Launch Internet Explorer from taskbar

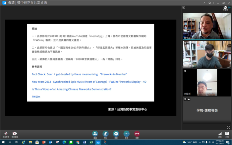click(x=24, y=142)
